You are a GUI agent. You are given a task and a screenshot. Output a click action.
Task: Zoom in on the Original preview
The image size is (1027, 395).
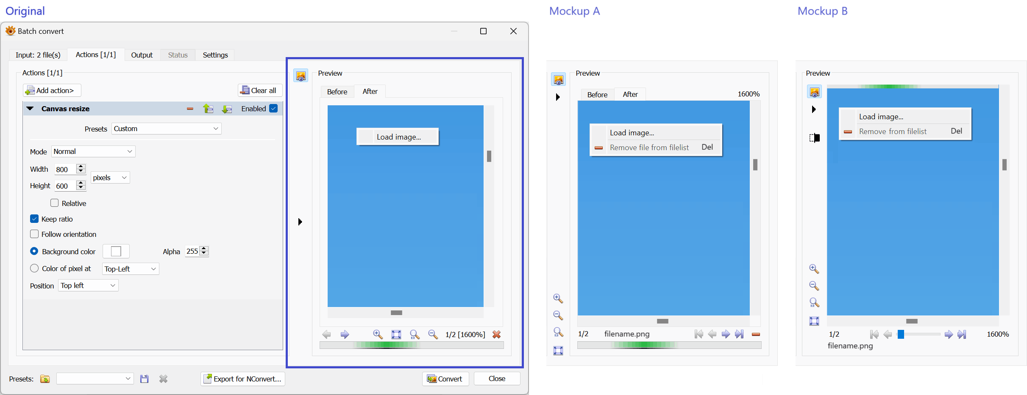coord(378,335)
